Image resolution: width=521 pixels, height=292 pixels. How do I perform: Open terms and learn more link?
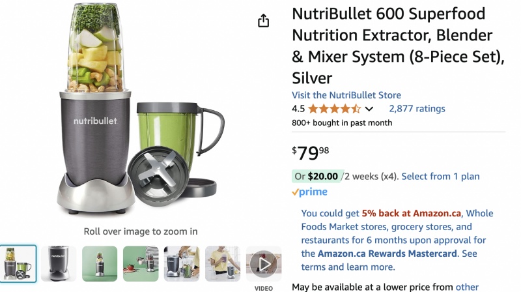pyautogui.click(x=348, y=267)
